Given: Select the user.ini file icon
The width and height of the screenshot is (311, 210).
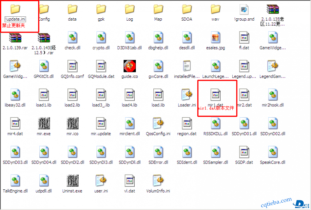Looking at the screenshot, I should click(101, 180).
